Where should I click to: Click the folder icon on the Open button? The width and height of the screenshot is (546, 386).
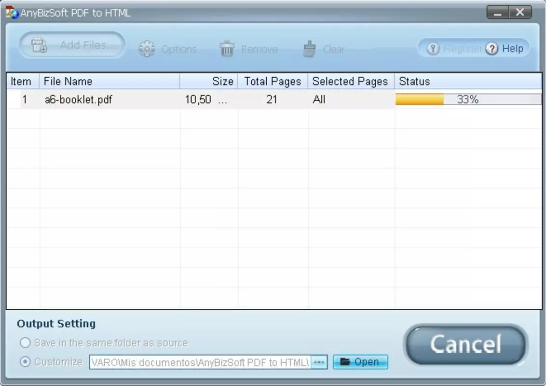[x=345, y=361]
